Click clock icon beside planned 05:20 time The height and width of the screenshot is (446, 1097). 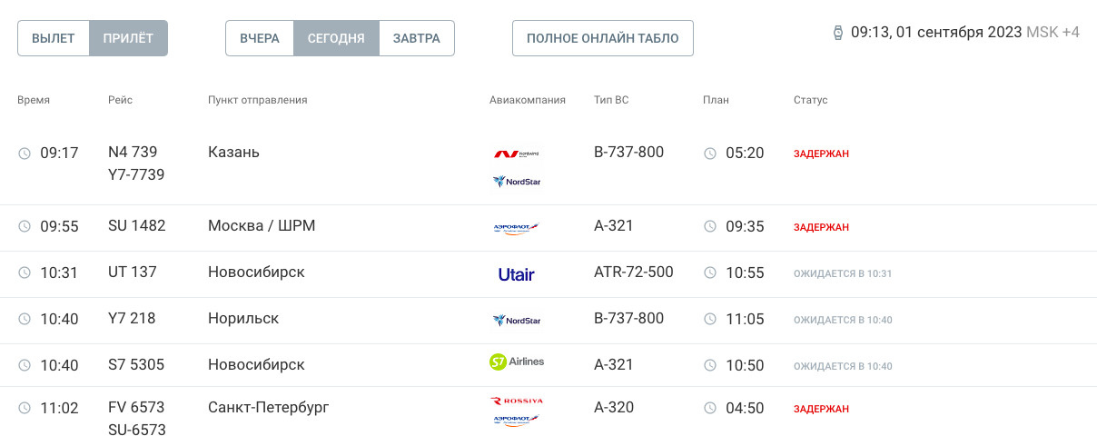tap(710, 154)
